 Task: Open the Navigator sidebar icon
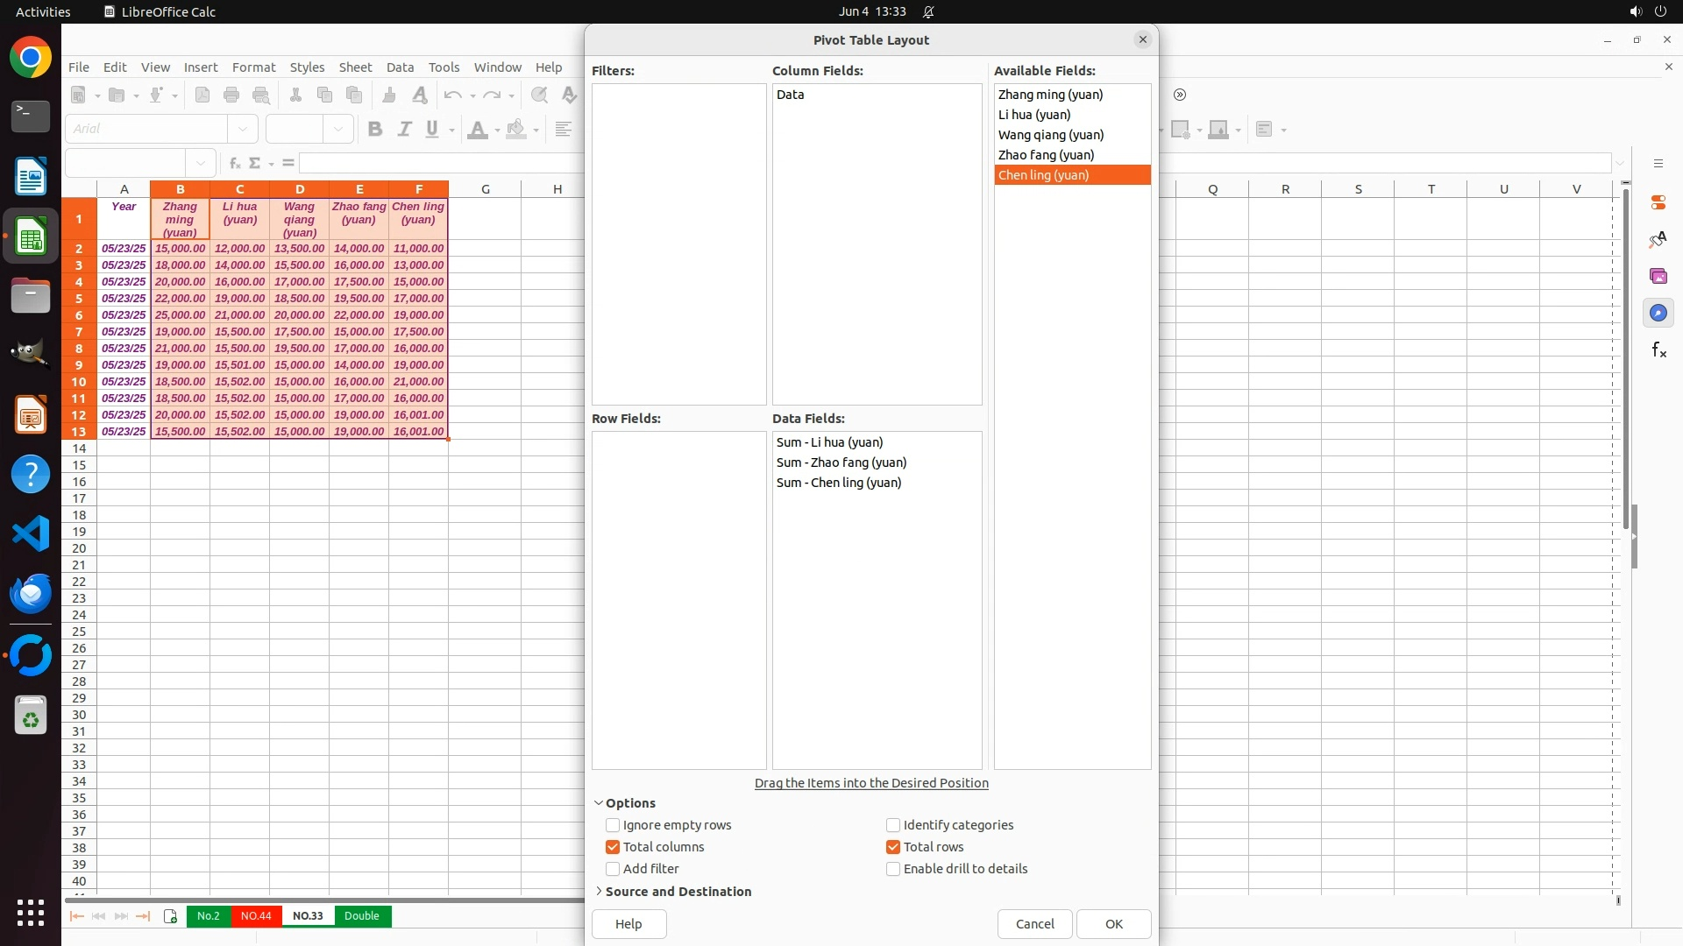(1658, 313)
